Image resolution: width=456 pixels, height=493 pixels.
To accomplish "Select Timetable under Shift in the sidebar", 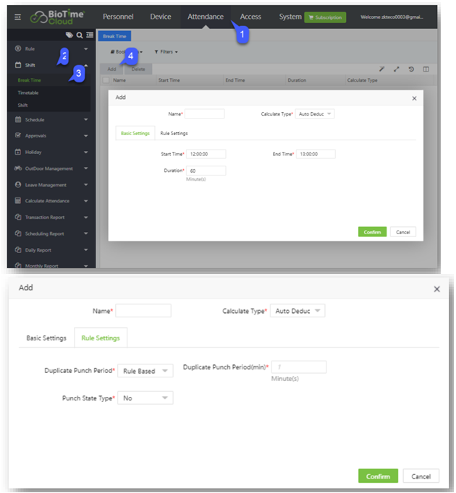I will 28,93.
